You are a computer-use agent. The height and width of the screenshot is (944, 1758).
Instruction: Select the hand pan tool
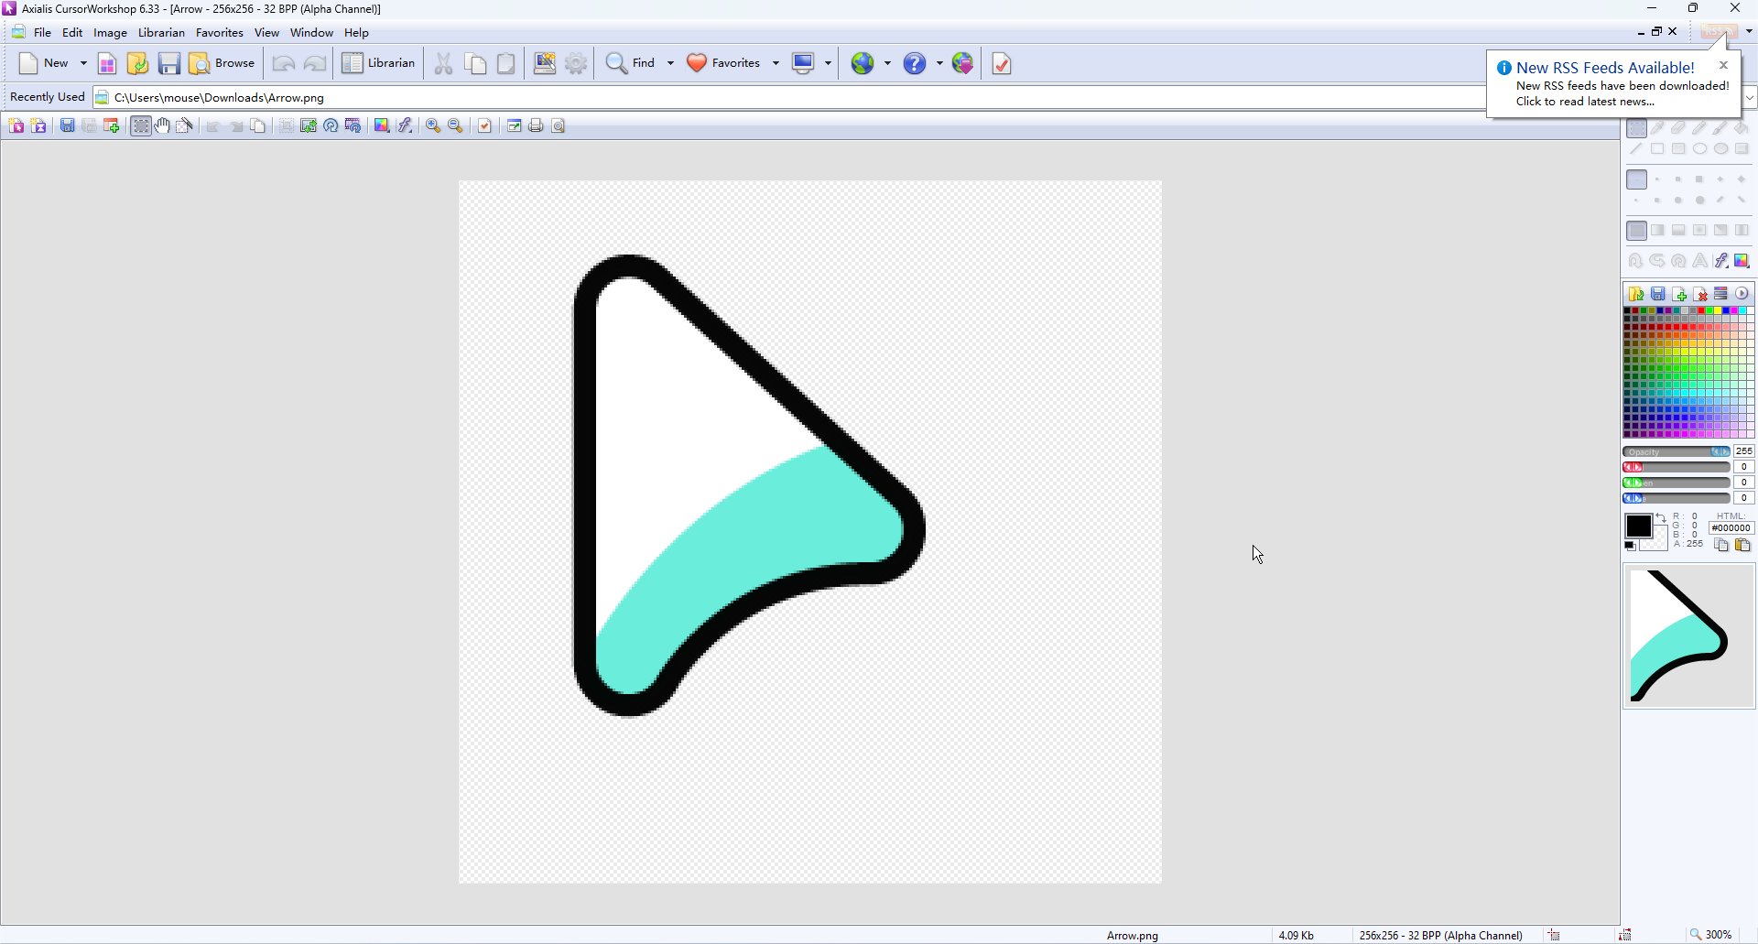coord(162,125)
